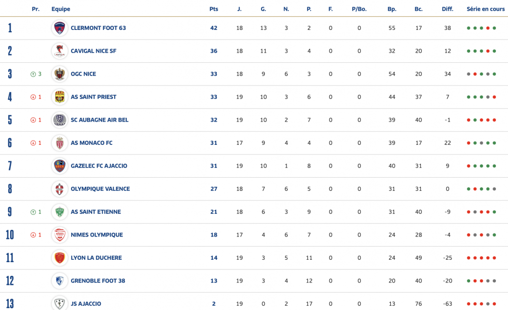Click the Lyon La Duchere crest
The height and width of the screenshot is (310, 508).
(60, 258)
